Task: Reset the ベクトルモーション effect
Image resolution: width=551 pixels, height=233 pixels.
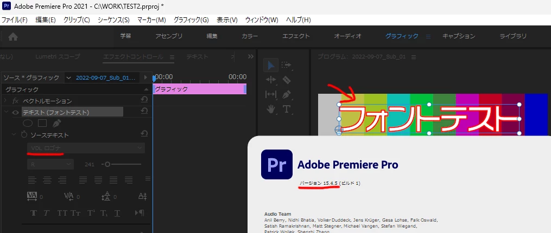Action: [144, 100]
